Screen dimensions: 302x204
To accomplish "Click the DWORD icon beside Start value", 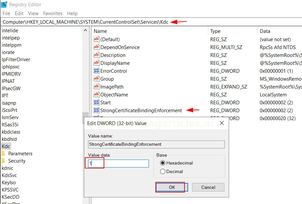I will tap(96, 103).
